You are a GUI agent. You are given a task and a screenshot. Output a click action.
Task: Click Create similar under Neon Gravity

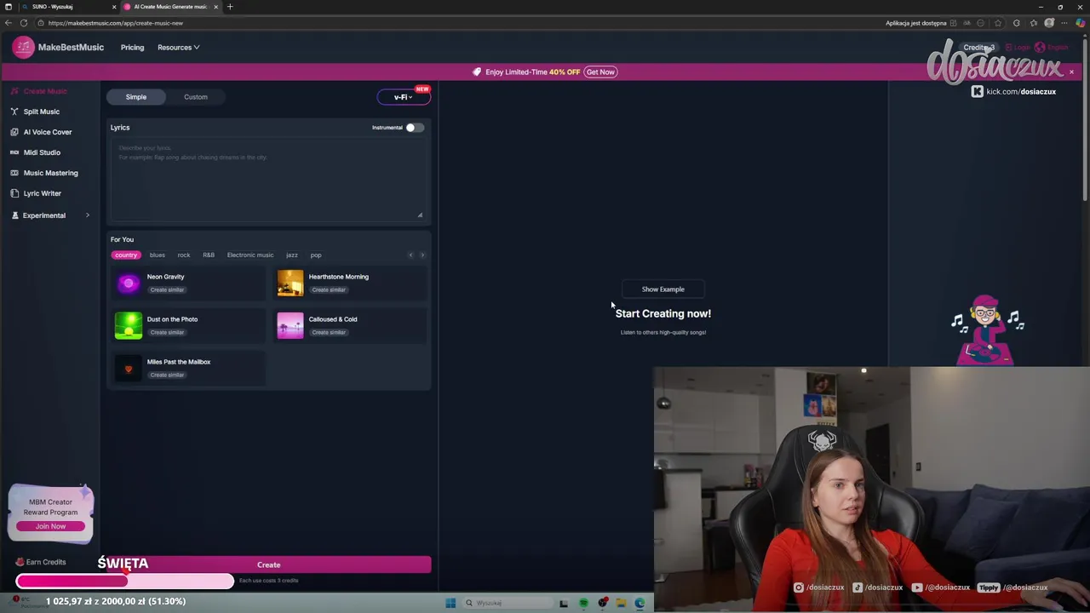(x=167, y=289)
